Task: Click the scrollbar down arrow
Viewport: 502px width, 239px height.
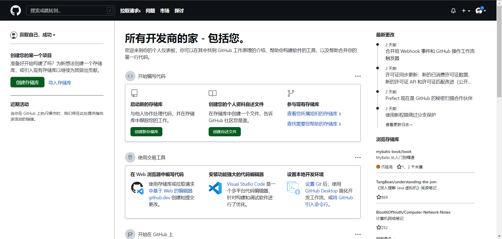Action: pyautogui.click(x=499, y=236)
